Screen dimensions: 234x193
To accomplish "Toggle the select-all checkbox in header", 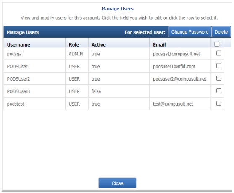I will [217, 44].
